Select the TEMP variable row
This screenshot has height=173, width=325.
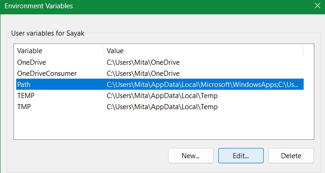160,96
